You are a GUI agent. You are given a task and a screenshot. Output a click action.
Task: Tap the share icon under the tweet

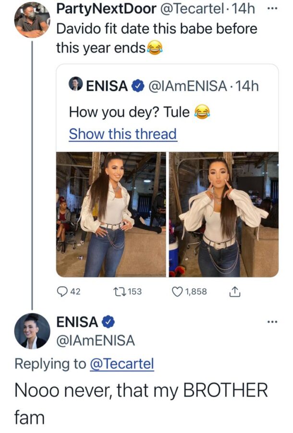click(x=235, y=292)
